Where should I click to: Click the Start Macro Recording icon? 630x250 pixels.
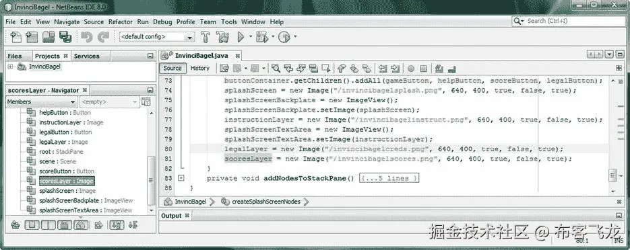coord(410,69)
